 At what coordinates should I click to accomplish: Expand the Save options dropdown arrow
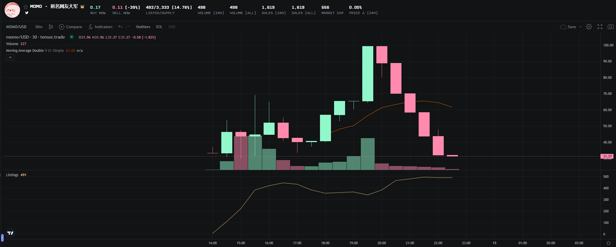pos(580,27)
